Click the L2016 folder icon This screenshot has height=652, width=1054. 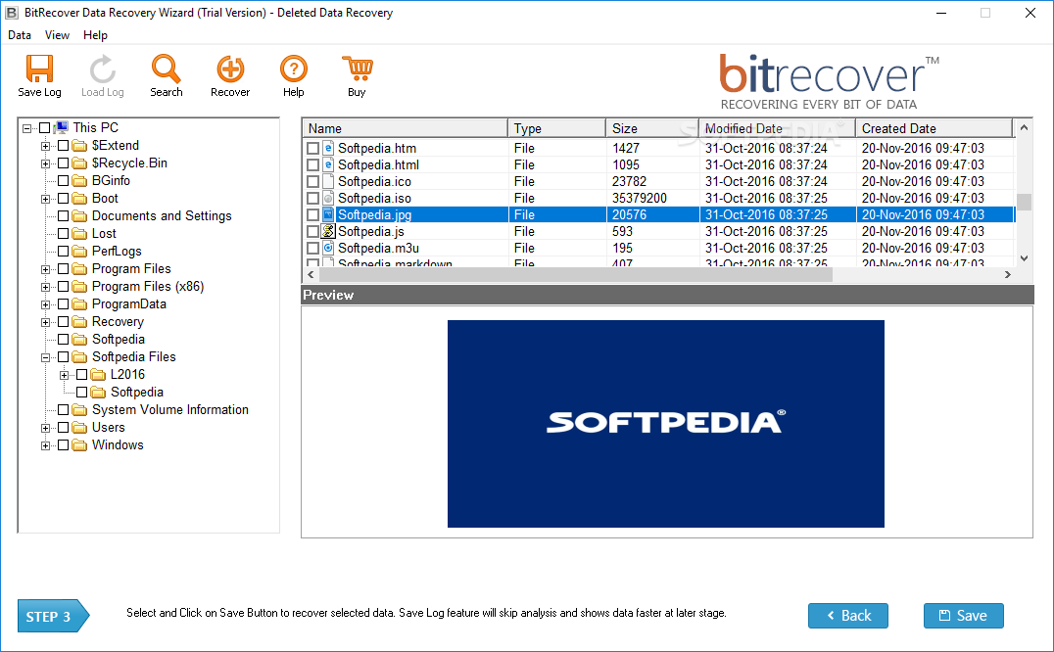click(99, 375)
